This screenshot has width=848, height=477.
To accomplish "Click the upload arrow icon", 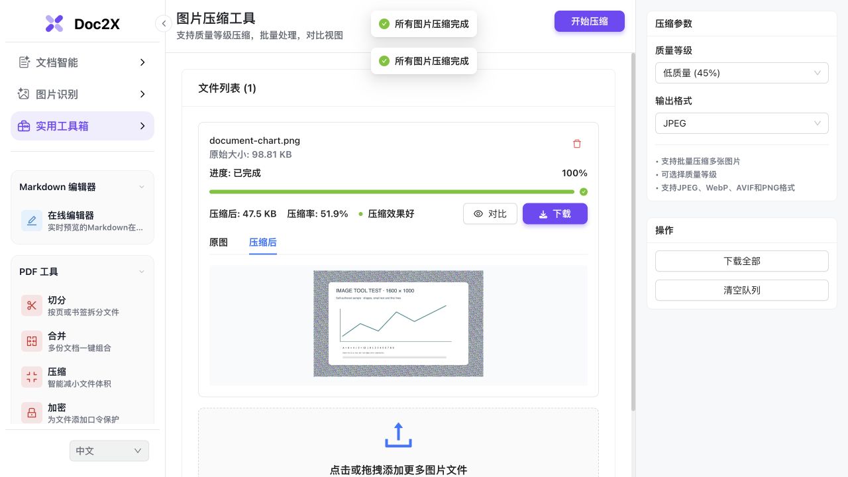I will pyautogui.click(x=398, y=435).
